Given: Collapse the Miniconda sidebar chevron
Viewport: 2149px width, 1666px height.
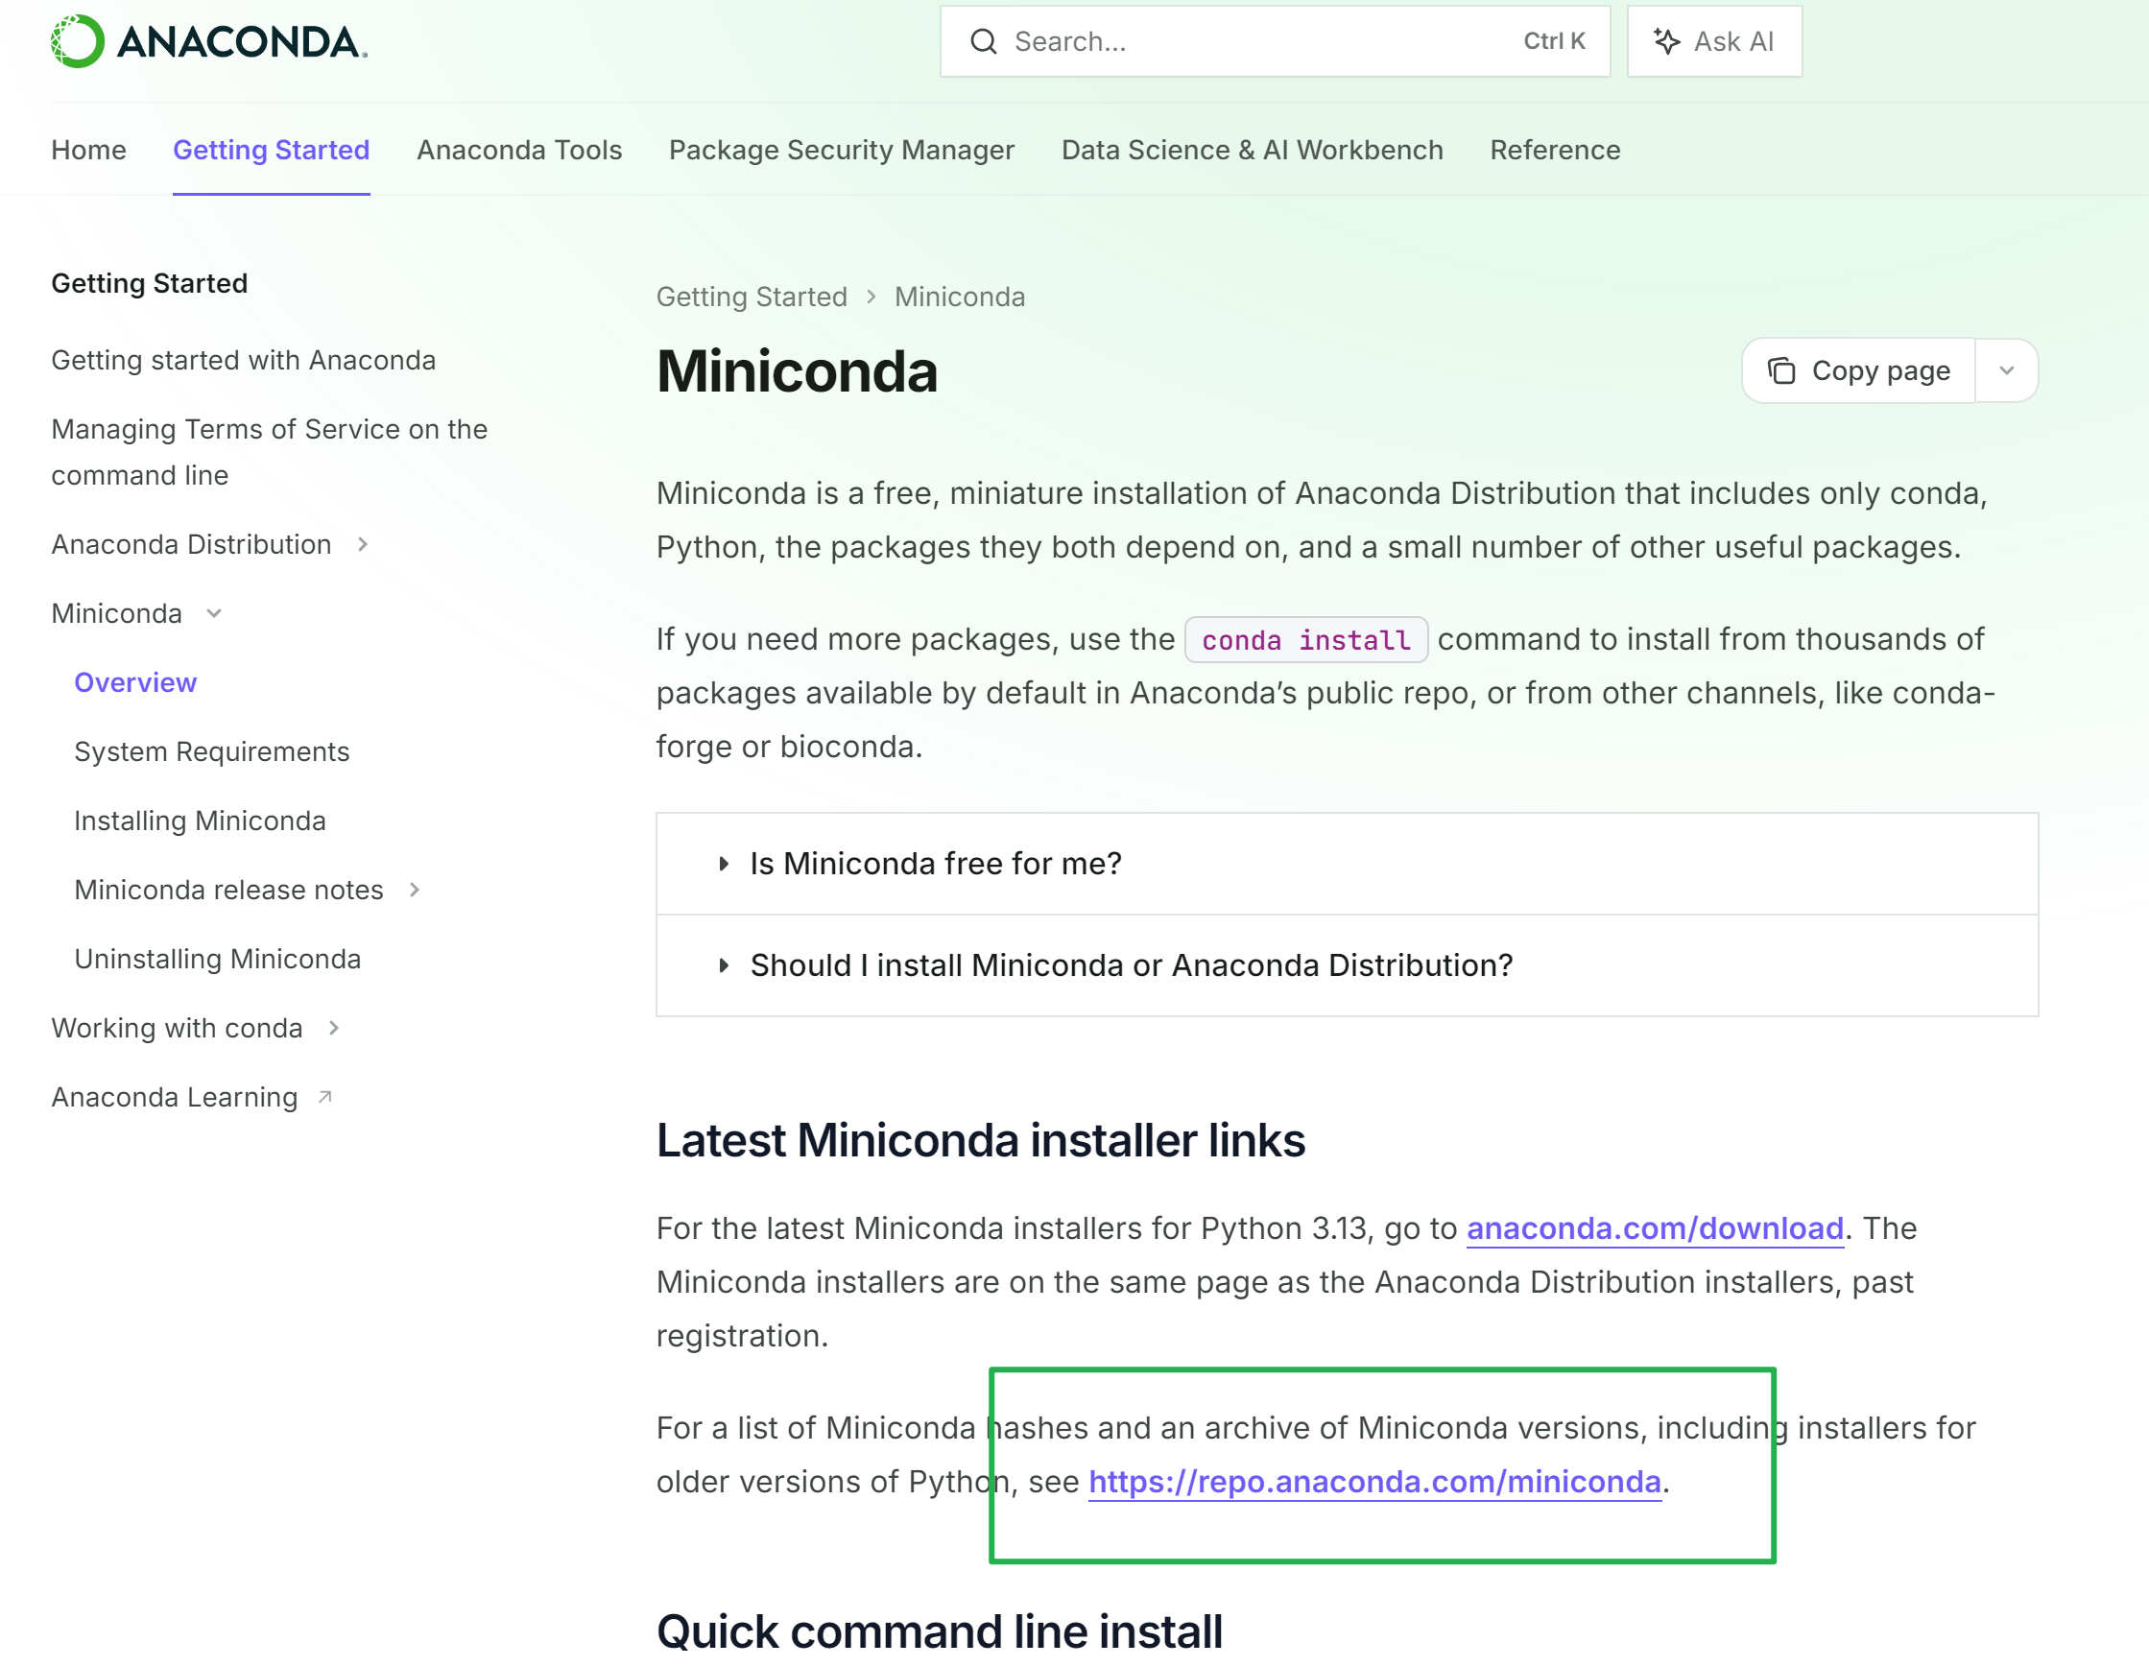Looking at the screenshot, I should tap(213, 614).
